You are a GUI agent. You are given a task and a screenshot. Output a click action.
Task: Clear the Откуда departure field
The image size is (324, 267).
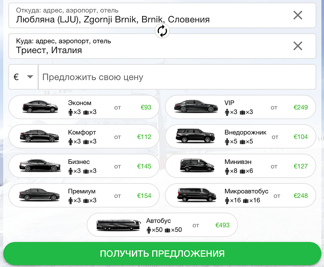(298, 15)
